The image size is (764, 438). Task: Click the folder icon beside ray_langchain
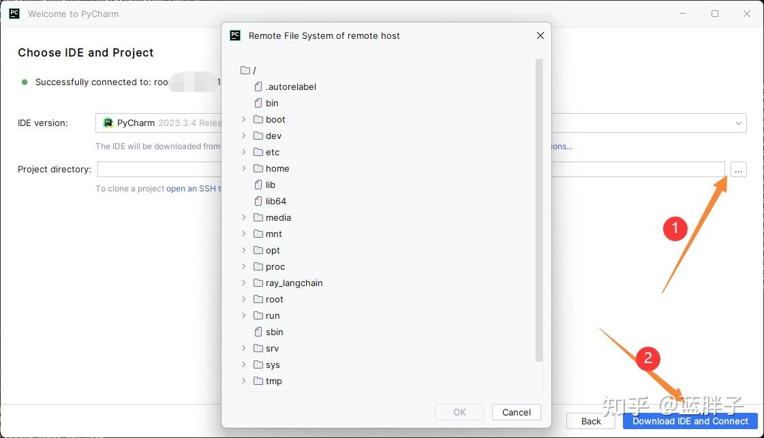[259, 283]
